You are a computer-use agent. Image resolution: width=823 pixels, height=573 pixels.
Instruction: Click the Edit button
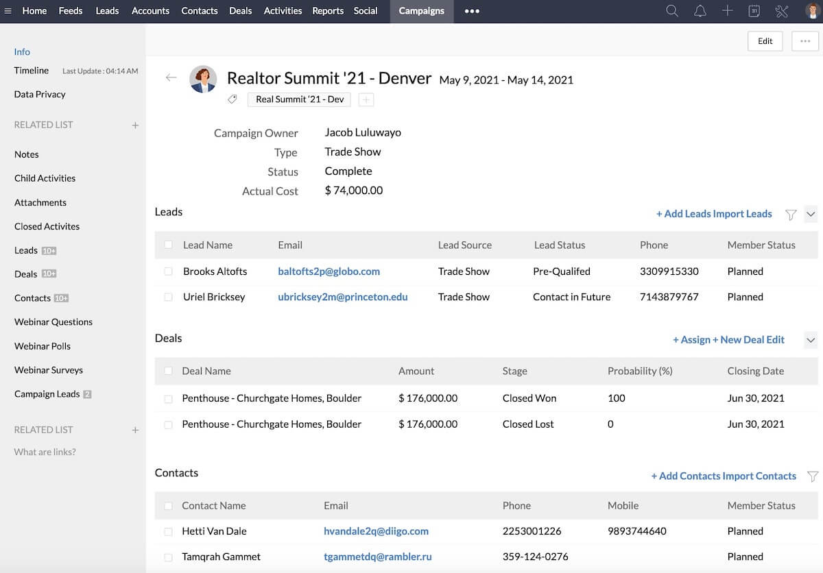coord(765,41)
